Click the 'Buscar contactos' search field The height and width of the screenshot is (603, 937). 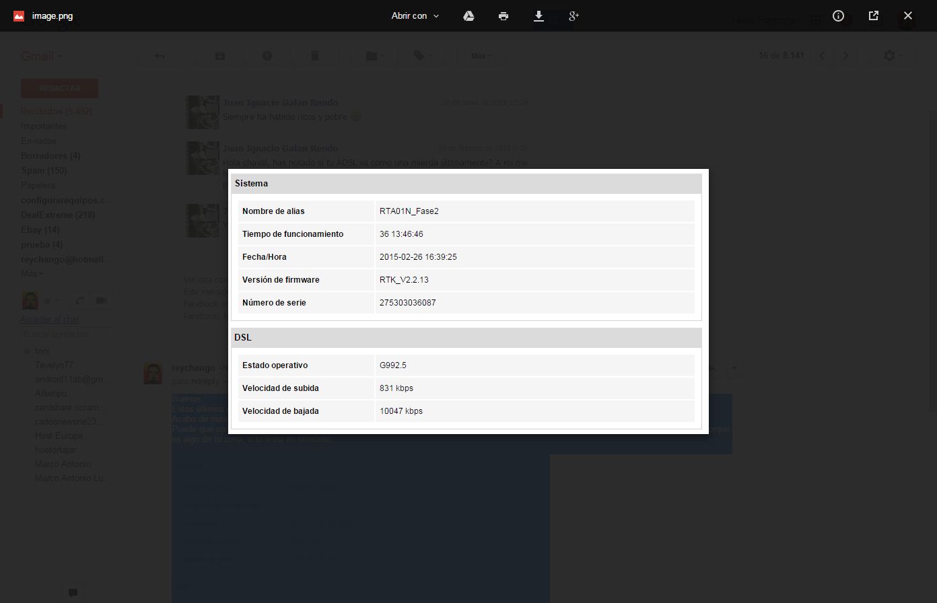click(65, 334)
